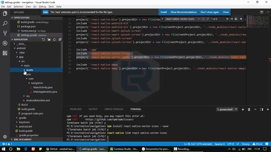Open AndroidManifest.xml in explorer
Image resolution: width=271 pixels, height=152 pixels.
click(x=38, y=100)
